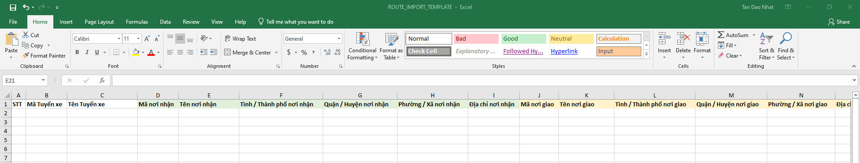Open the Clear dropdown

coord(730,56)
